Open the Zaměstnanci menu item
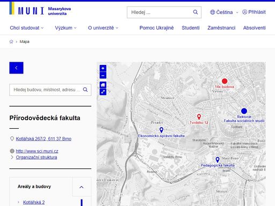 pyautogui.click(x=221, y=28)
